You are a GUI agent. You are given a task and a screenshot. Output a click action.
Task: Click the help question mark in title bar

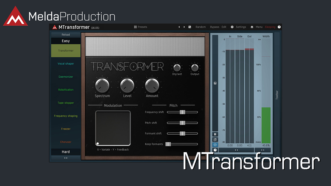(279, 27)
